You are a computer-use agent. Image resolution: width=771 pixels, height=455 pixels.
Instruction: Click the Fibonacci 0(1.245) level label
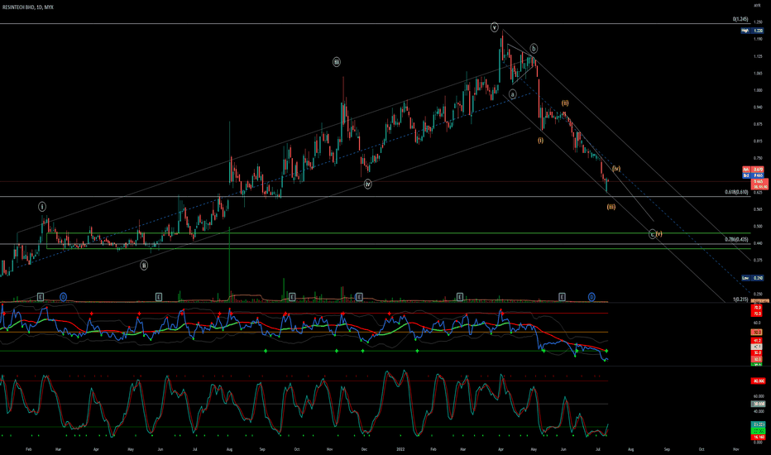[x=740, y=19]
